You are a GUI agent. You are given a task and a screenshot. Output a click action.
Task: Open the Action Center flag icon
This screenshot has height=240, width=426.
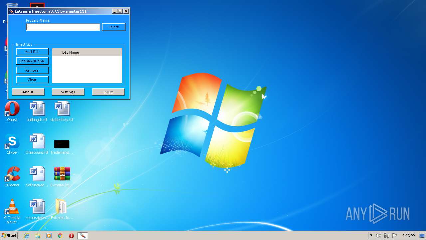click(x=394, y=236)
